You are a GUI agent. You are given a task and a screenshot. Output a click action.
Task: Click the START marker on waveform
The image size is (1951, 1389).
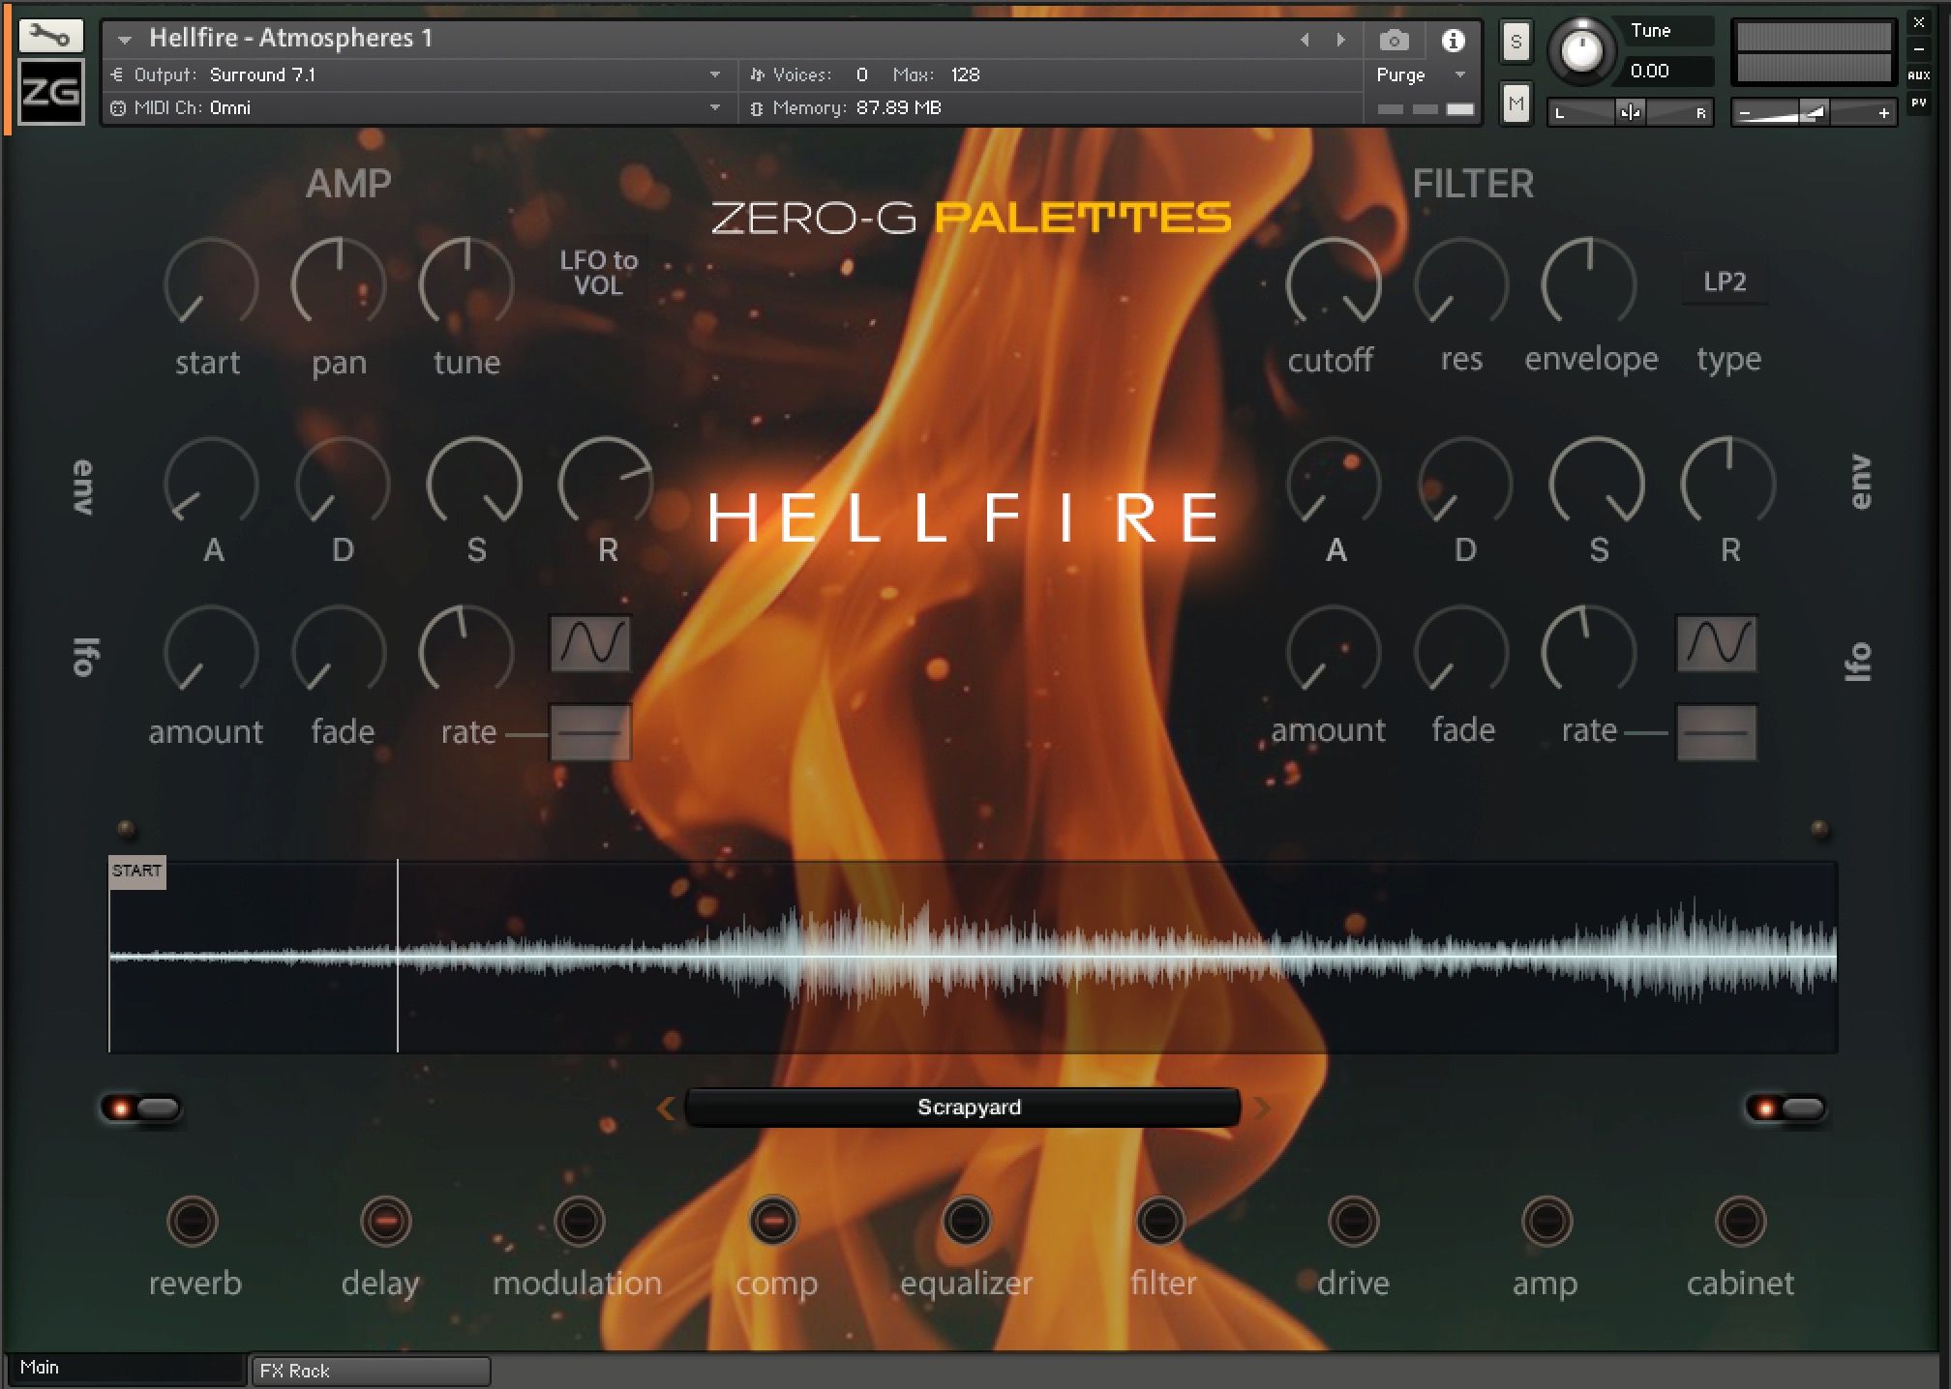[x=136, y=872]
